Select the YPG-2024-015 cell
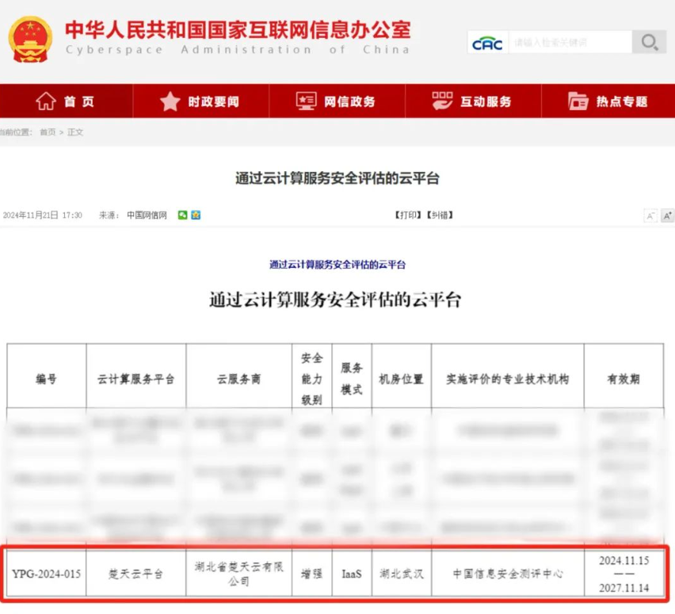This screenshot has width=675, height=614. (47, 574)
